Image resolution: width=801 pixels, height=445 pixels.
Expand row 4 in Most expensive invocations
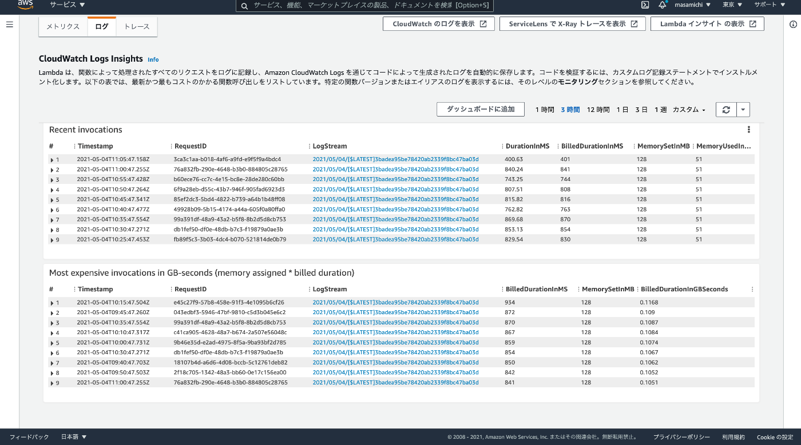coord(52,333)
